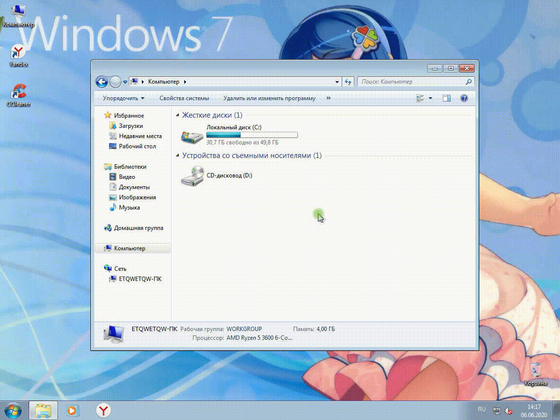Open the Документы library
This screenshot has width=560, height=420.
pos(134,187)
